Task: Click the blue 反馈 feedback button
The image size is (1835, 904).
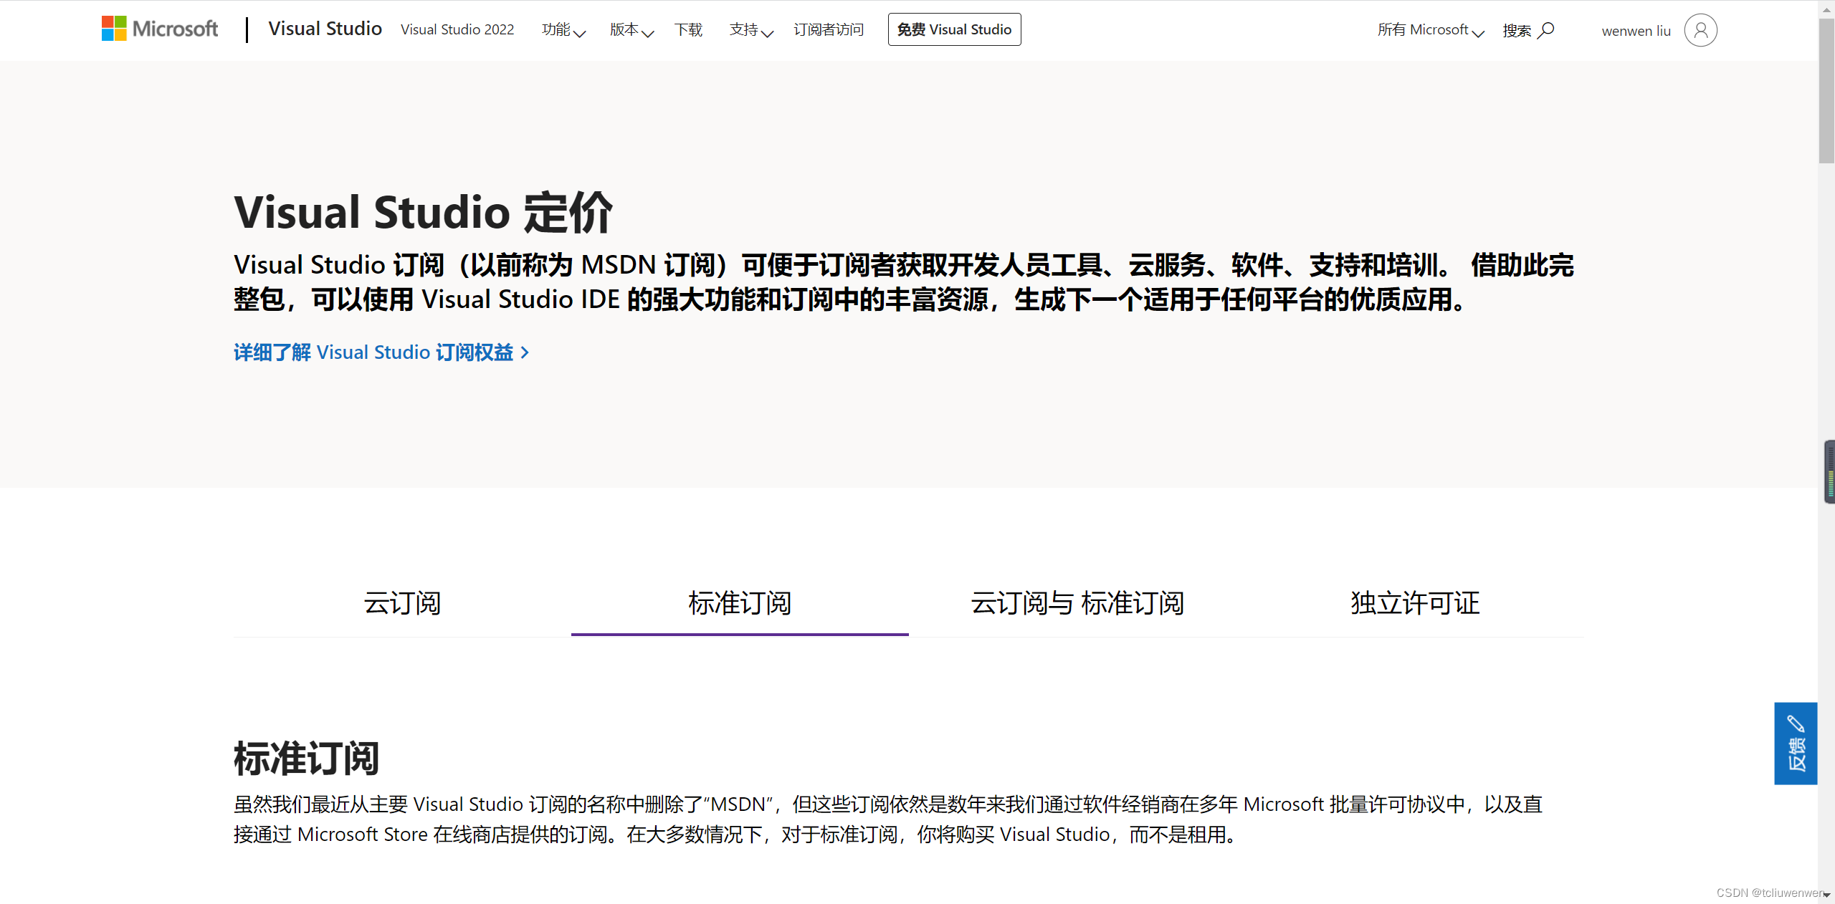Action: coord(1796,743)
